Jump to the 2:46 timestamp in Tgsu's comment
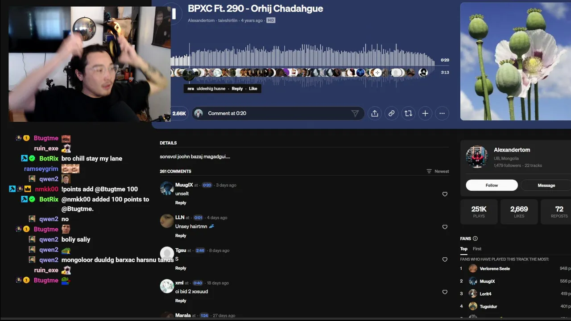 pos(200,251)
